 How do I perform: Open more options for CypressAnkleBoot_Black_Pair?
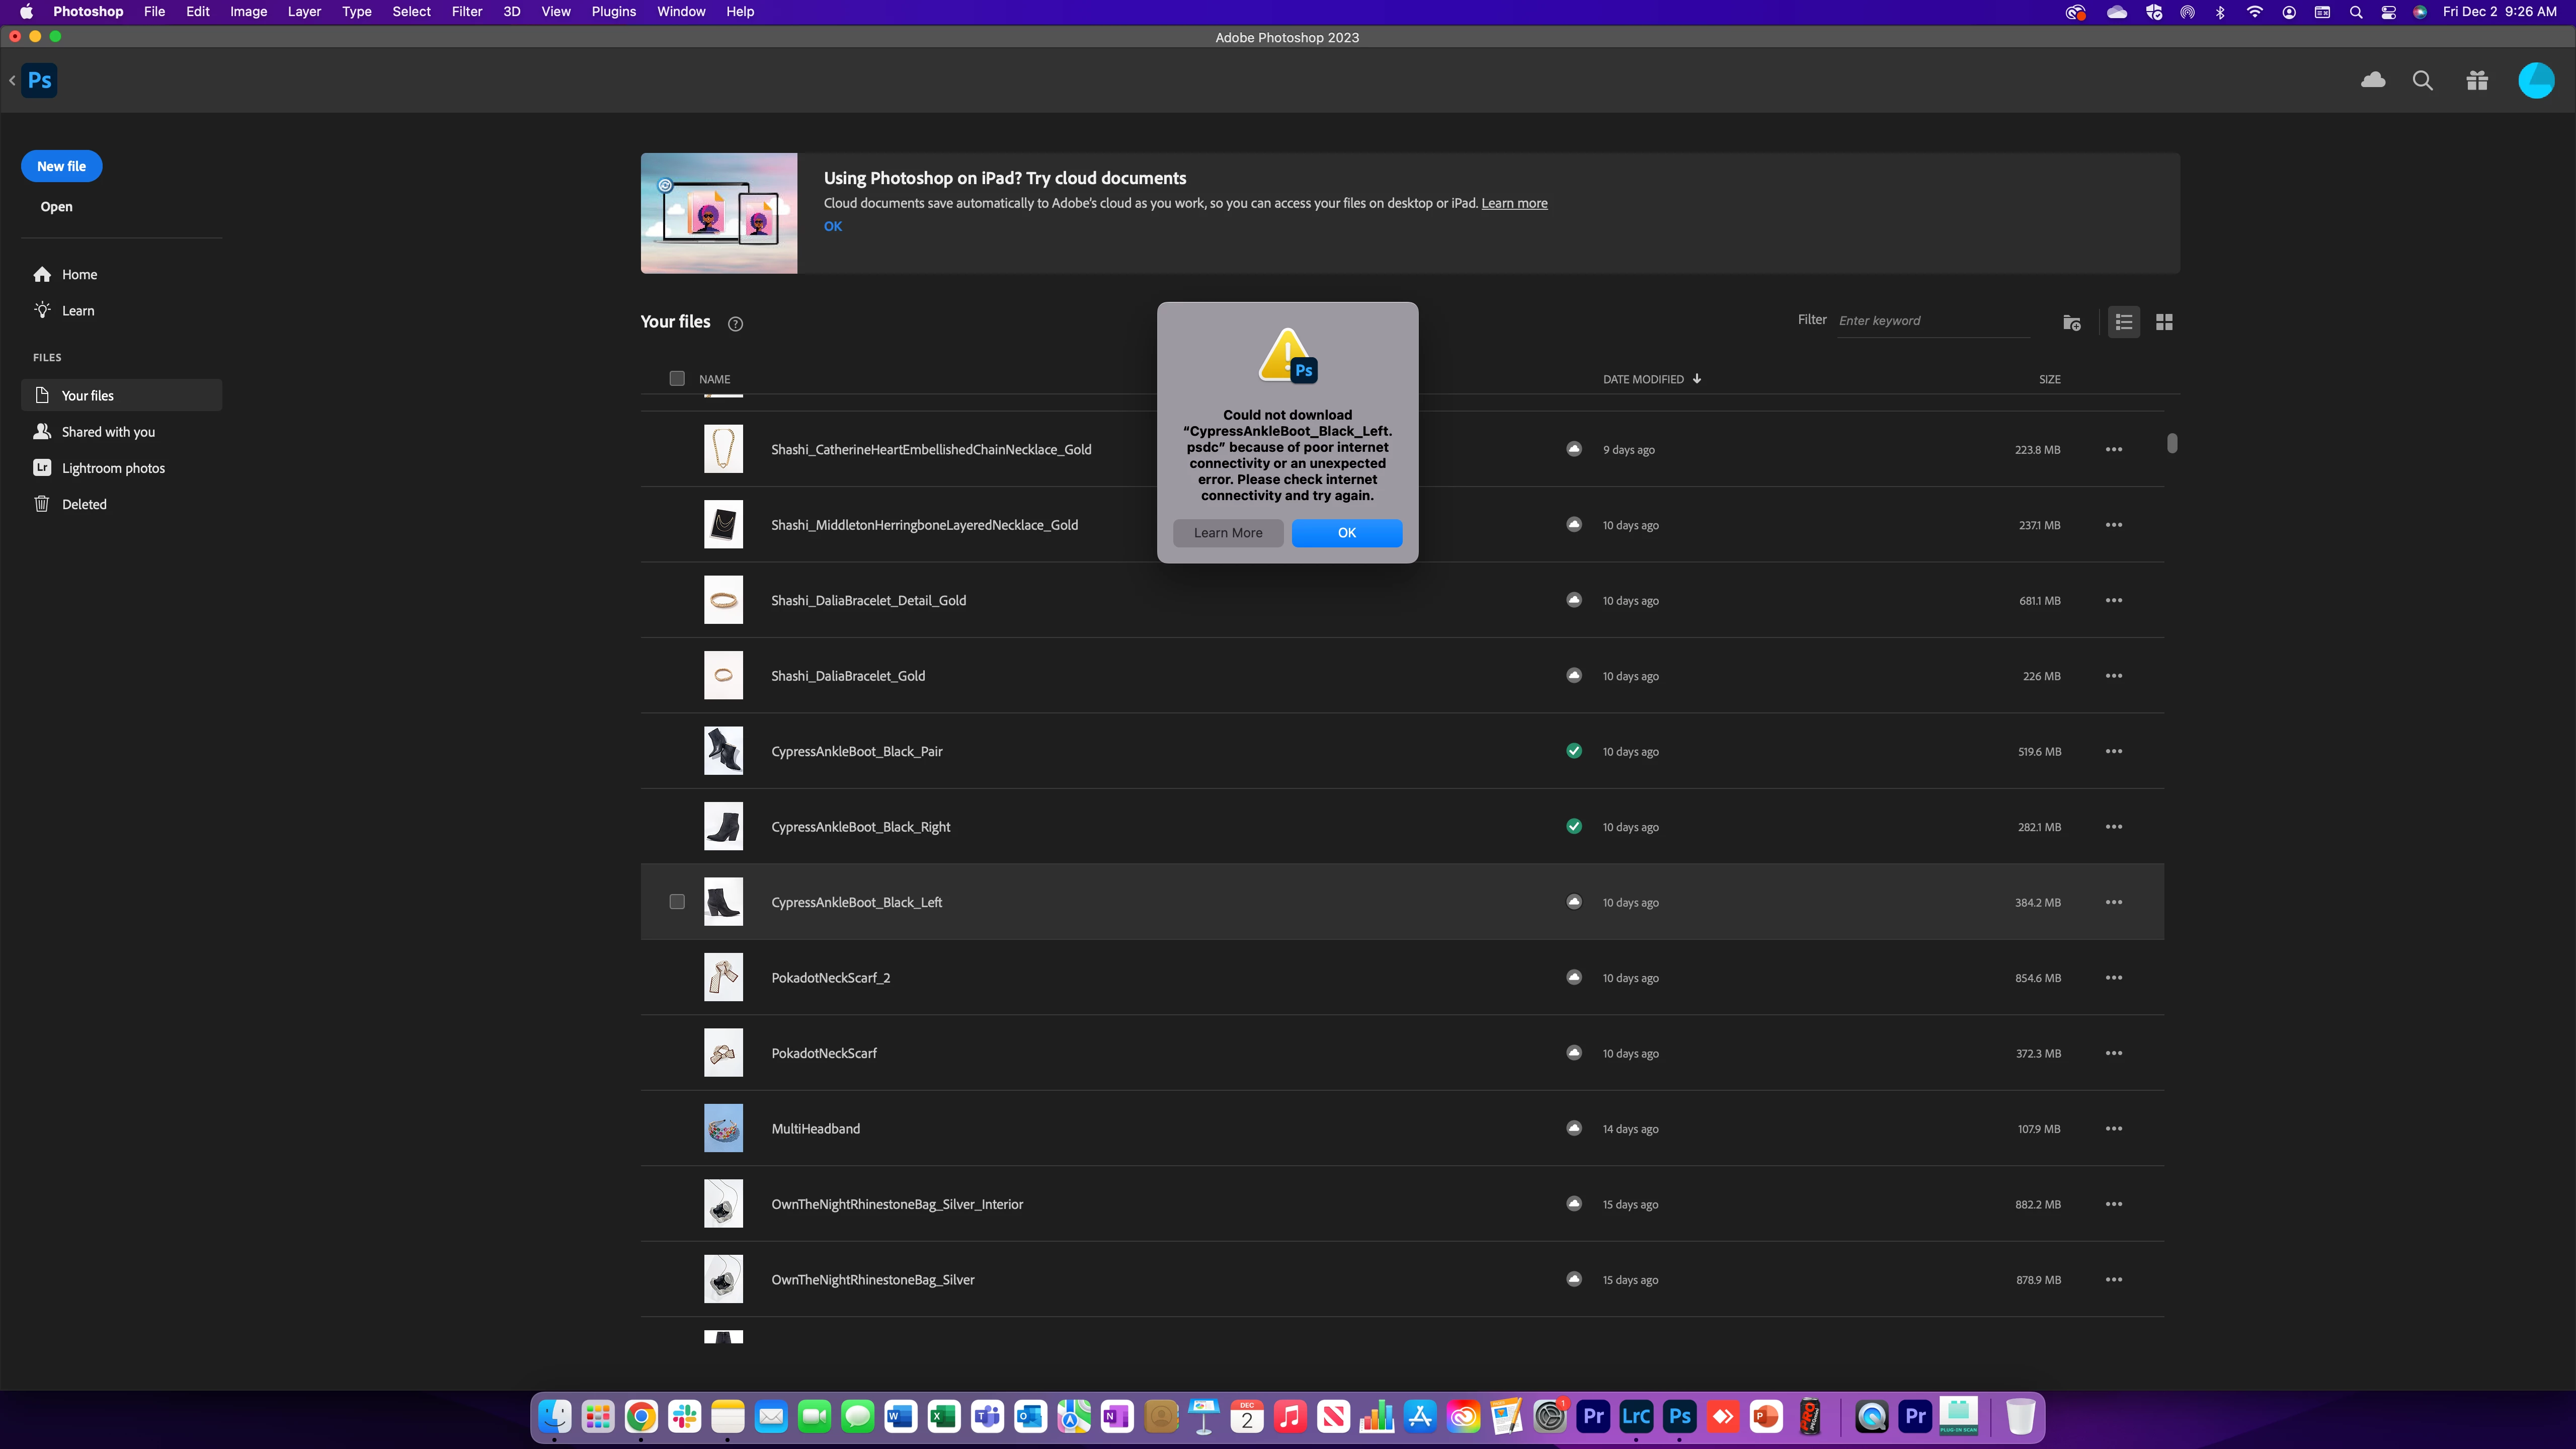(2113, 751)
